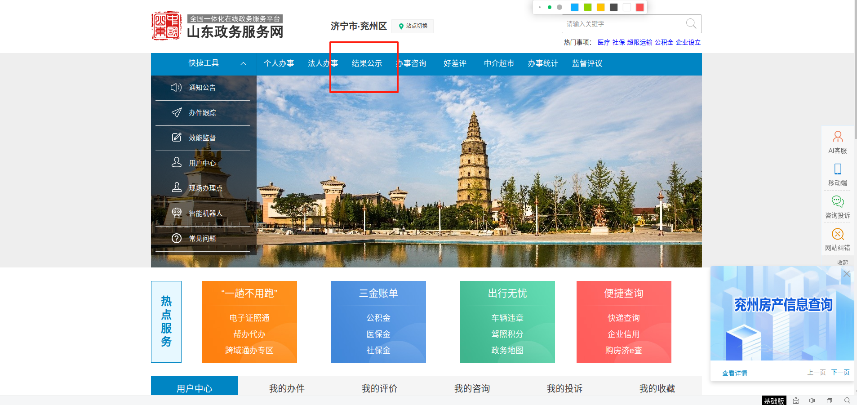Select the smallest dot pen size
The image size is (857, 405).
pyautogui.click(x=540, y=7)
